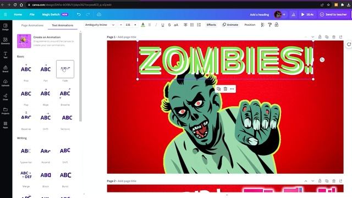Open the Text sidebar panel
352x198 pixels.
[x=5, y=55]
